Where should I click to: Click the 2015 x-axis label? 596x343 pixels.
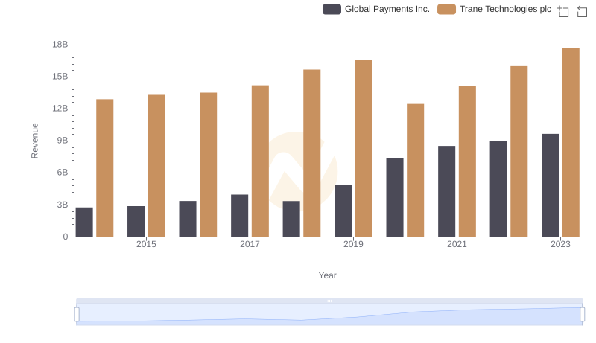[146, 244]
